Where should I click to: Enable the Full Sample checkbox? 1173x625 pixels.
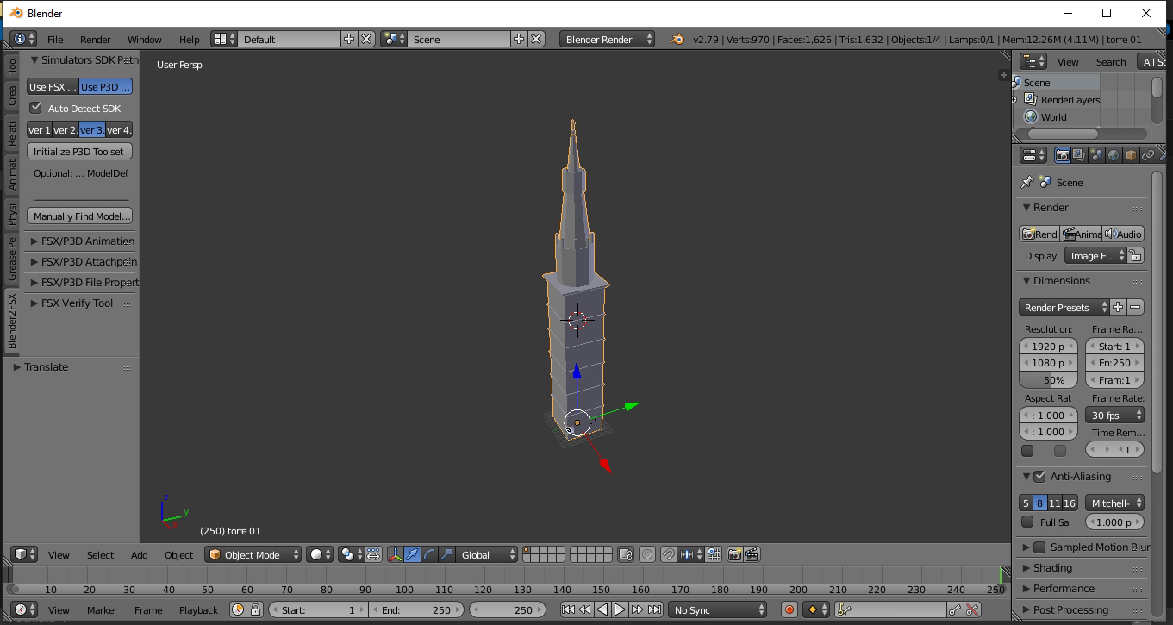(x=1027, y=522)
